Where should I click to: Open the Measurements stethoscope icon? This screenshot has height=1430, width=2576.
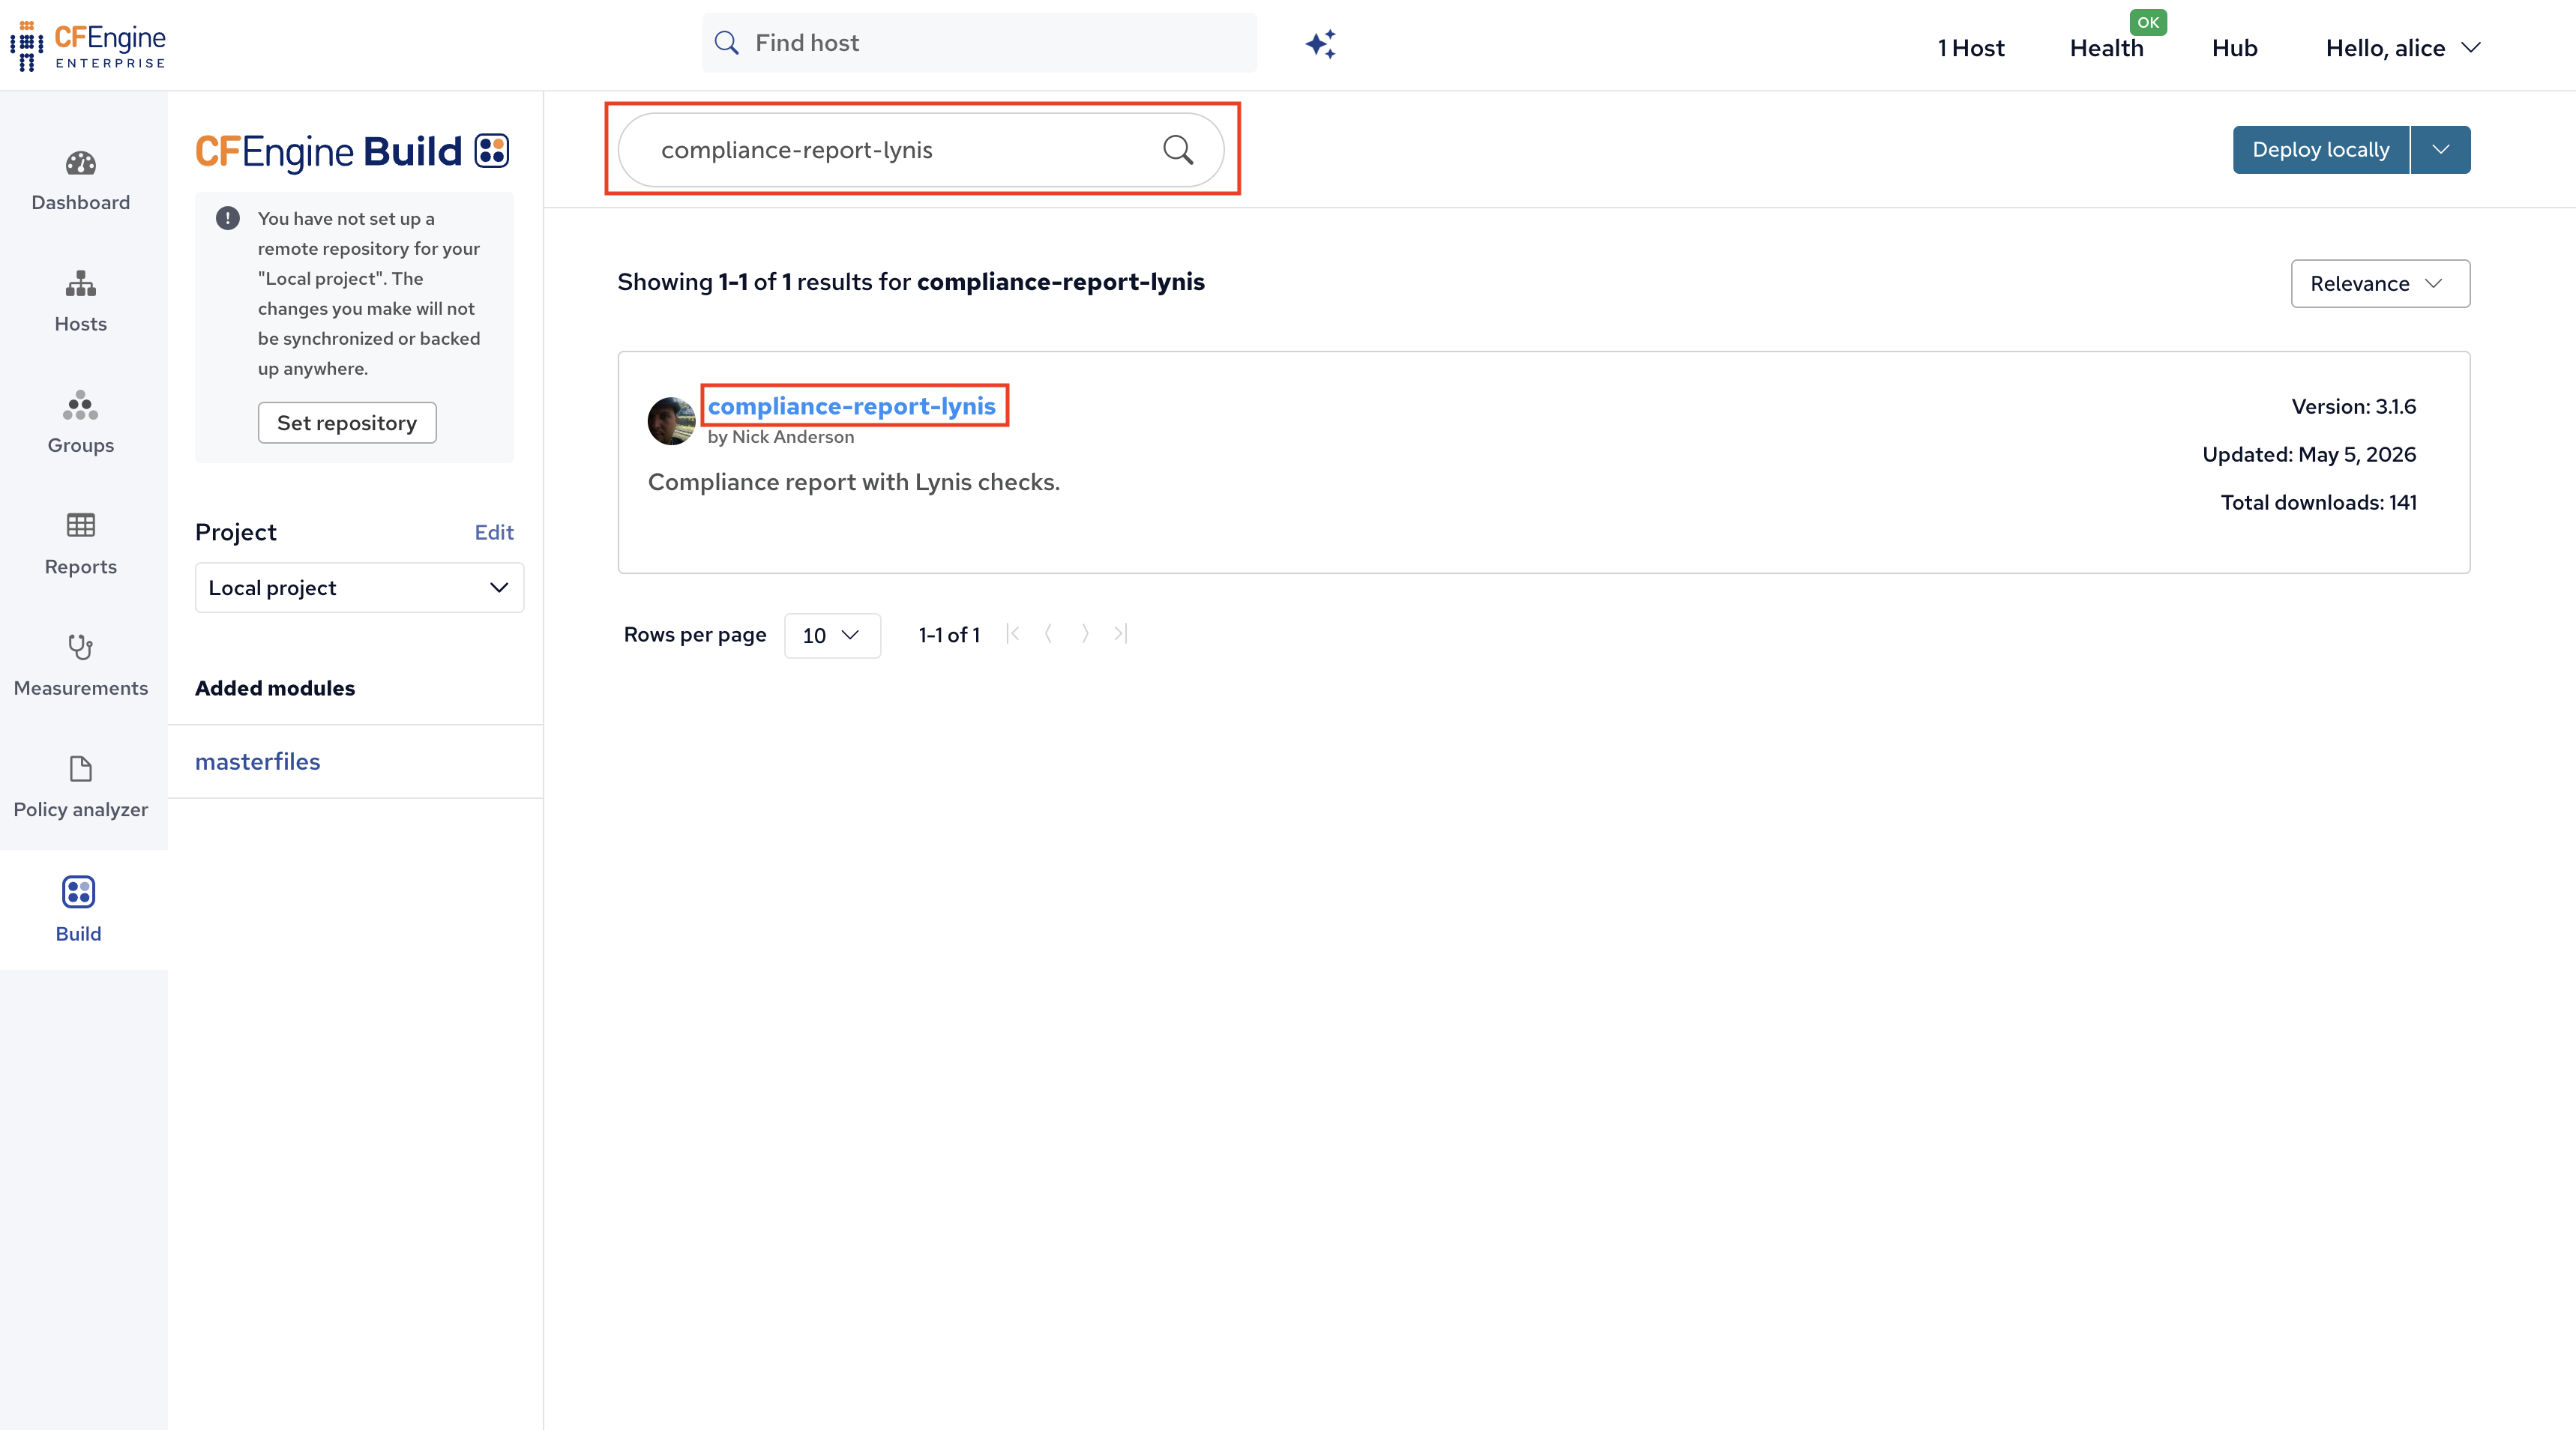pyautogui.click(x=81, y=647)
